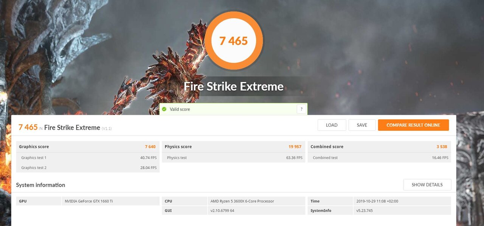Viewport: 484px width, 226px height.
Task: Click the LOAD button
Action: pyautogui.click(x=332, y=125)
